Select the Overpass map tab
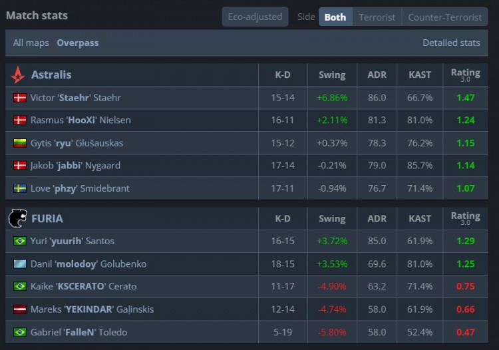 [x=77, y=43]
